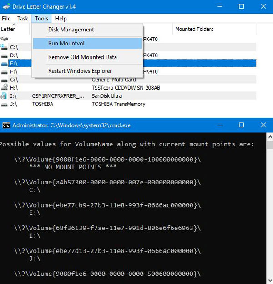The height and width of the screenshot is (284, 273).
Task: Maximize the cmd.exe window
Action: (x=242, y=125)
